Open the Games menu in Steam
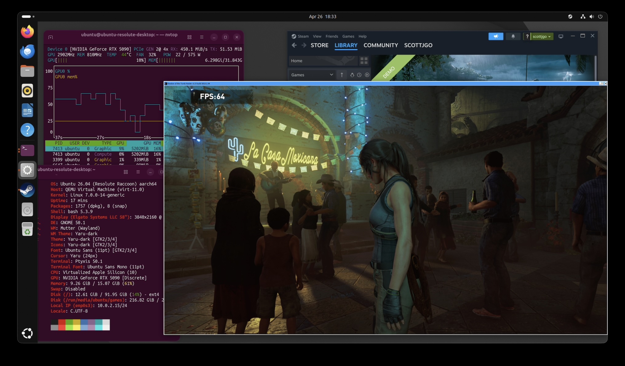Image resolution: width=625 pixels, height=366 pixels. pos(348,36)
